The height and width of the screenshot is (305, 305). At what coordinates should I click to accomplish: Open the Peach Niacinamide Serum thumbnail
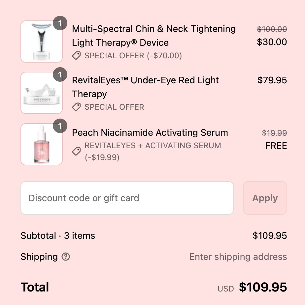[42, 144]
